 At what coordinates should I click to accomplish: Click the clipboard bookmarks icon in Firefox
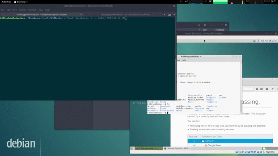point(261,89)
